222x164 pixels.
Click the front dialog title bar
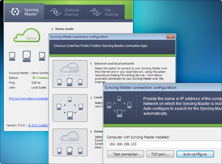[163, 87]
